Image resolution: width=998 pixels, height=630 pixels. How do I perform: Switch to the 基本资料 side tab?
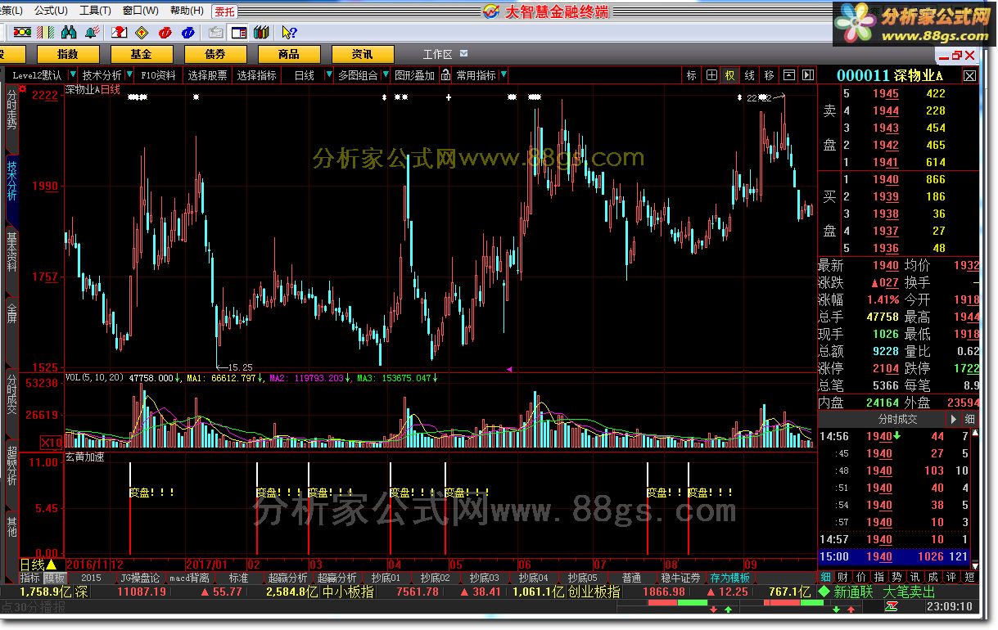[x=11, y=252]
